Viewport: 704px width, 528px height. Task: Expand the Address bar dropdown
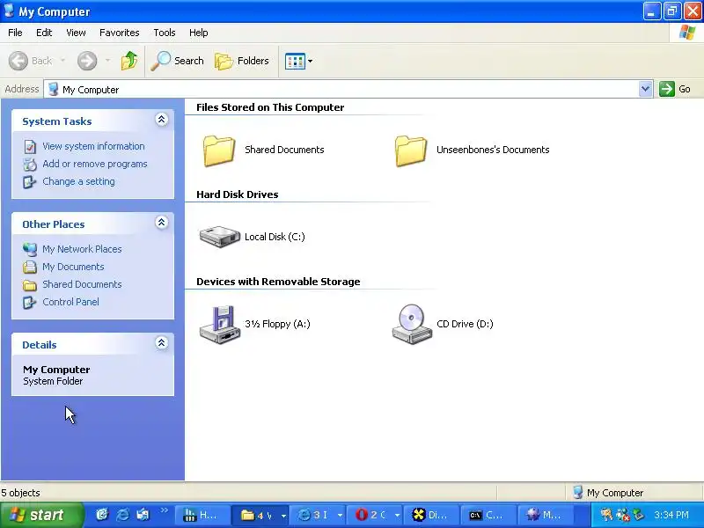pos(645,89)
